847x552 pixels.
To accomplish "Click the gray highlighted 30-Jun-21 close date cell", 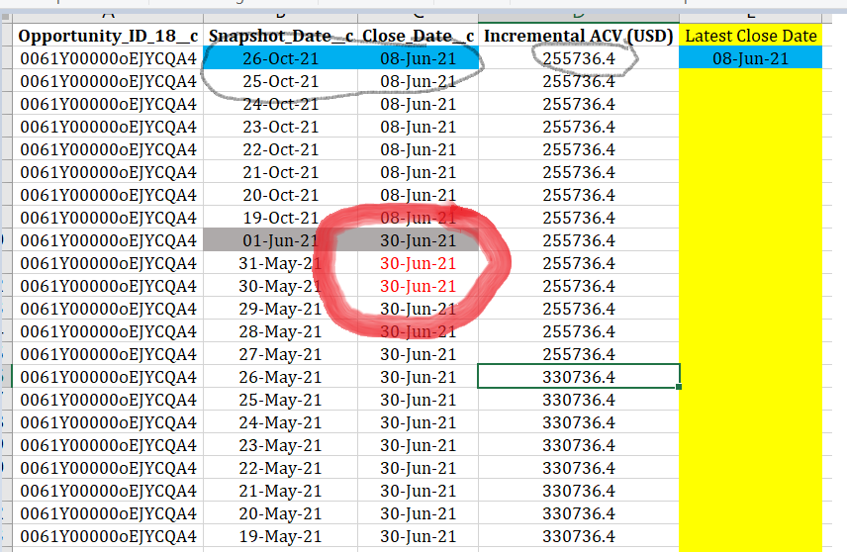I will point(419,240).
